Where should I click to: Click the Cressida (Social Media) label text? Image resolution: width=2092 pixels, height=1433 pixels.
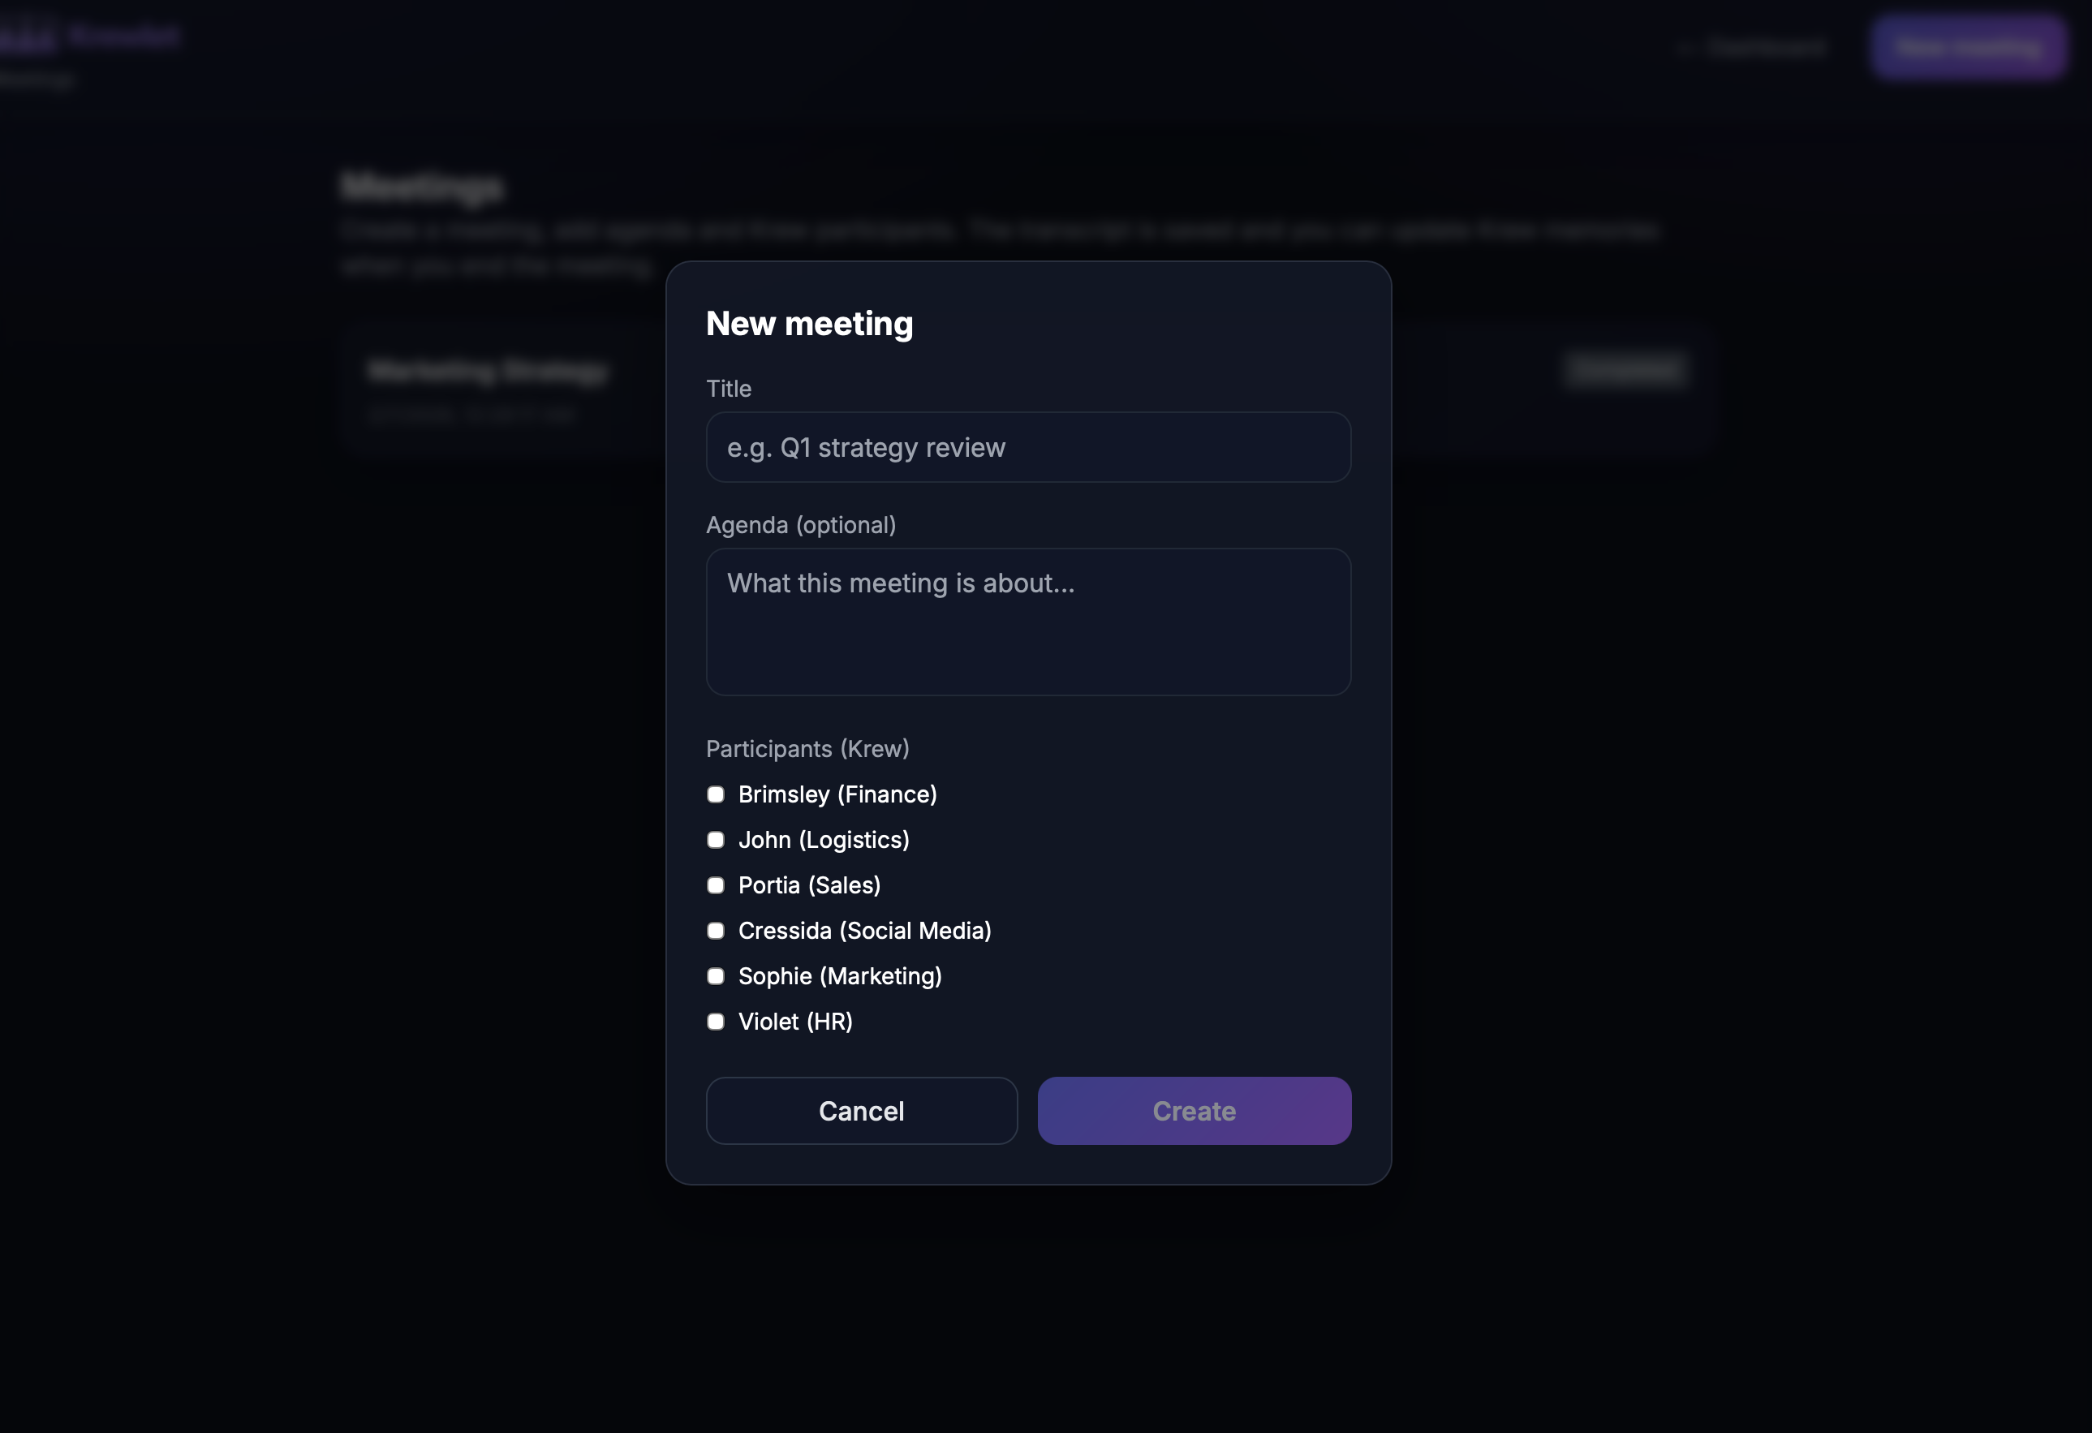click(x=864, y=931)
